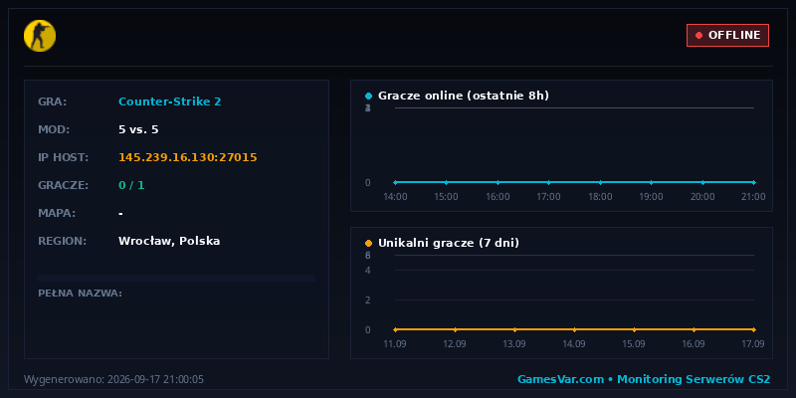Click the 17.09 date axis label
Screen dimensions: 796x398
tap(753, 343)
